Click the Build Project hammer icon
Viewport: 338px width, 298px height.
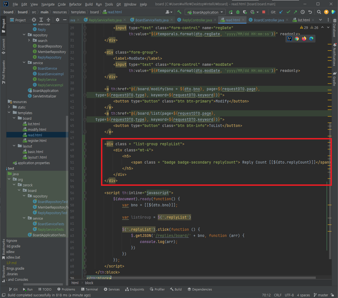click(x=179, y=12)
